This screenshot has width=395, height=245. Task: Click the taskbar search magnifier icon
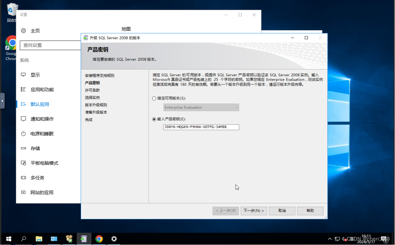23,239
